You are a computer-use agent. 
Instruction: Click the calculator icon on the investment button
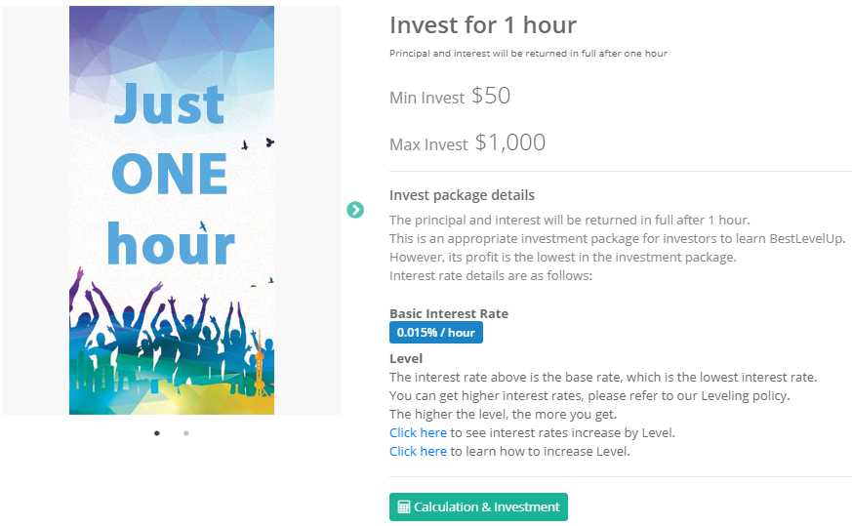402,507
